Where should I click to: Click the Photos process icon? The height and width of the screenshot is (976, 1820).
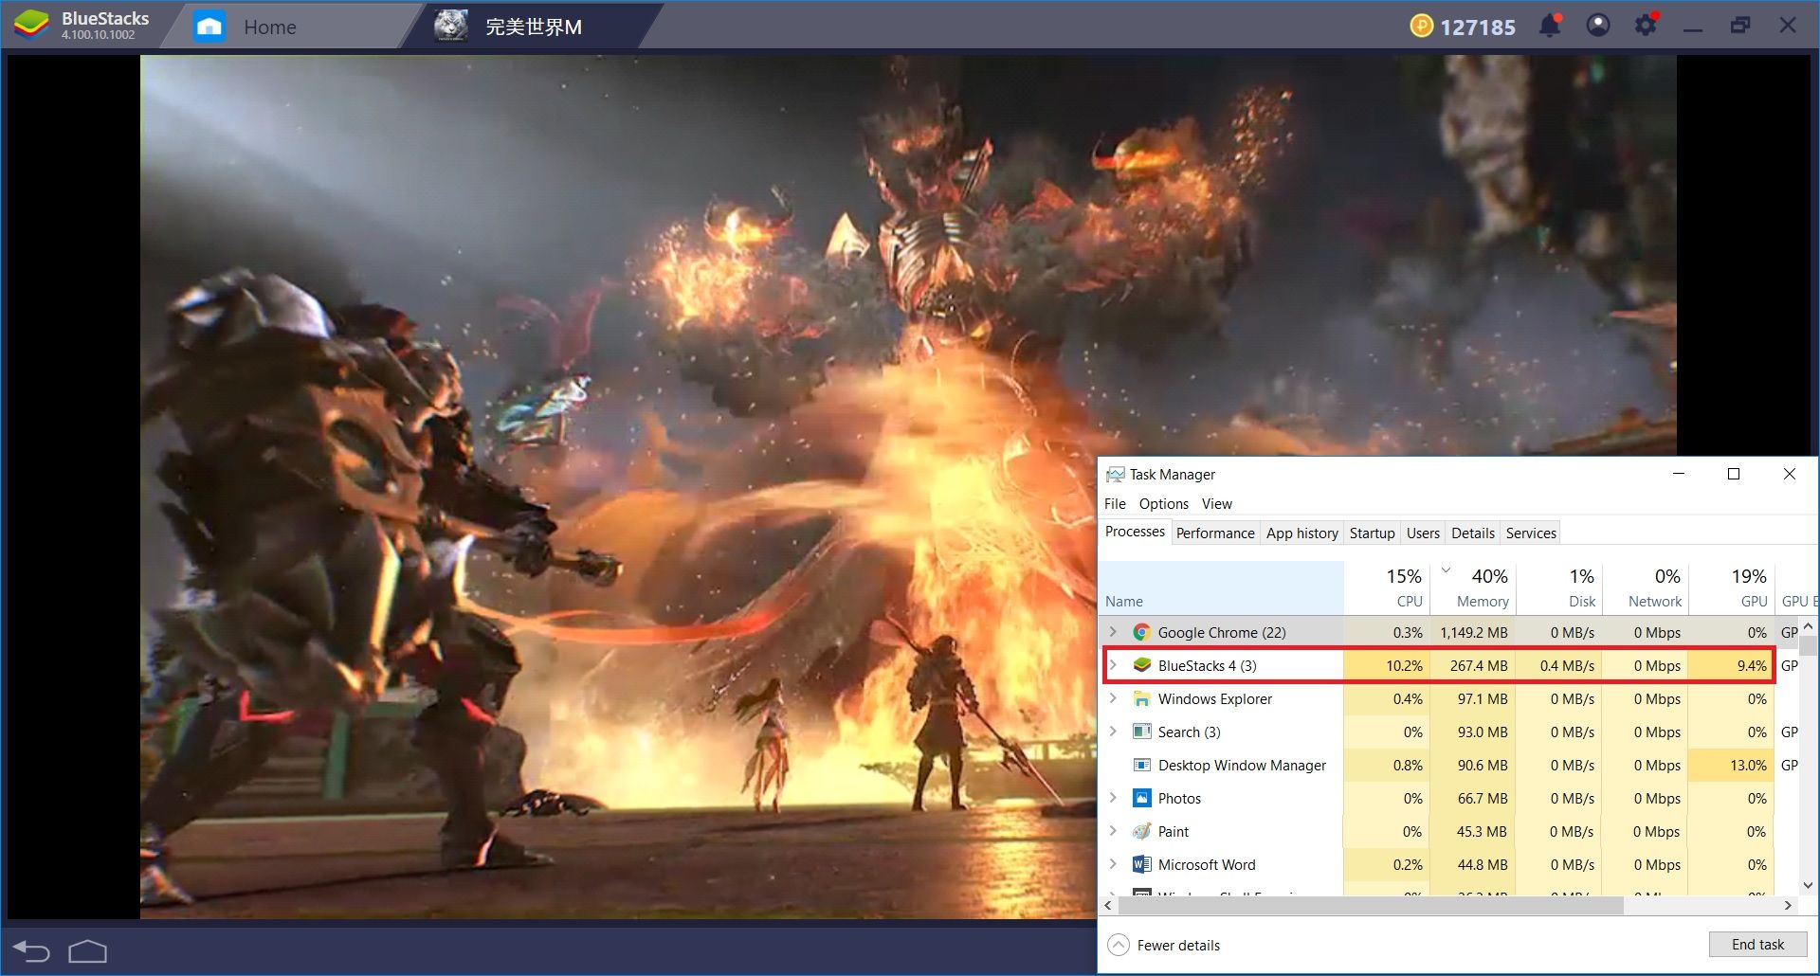(x=1142, y=798)
